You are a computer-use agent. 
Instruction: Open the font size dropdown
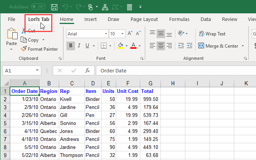coord(123,34)
